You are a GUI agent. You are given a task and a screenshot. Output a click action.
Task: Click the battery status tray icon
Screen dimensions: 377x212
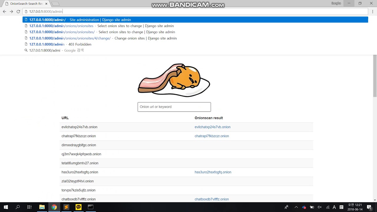[312, 207]
